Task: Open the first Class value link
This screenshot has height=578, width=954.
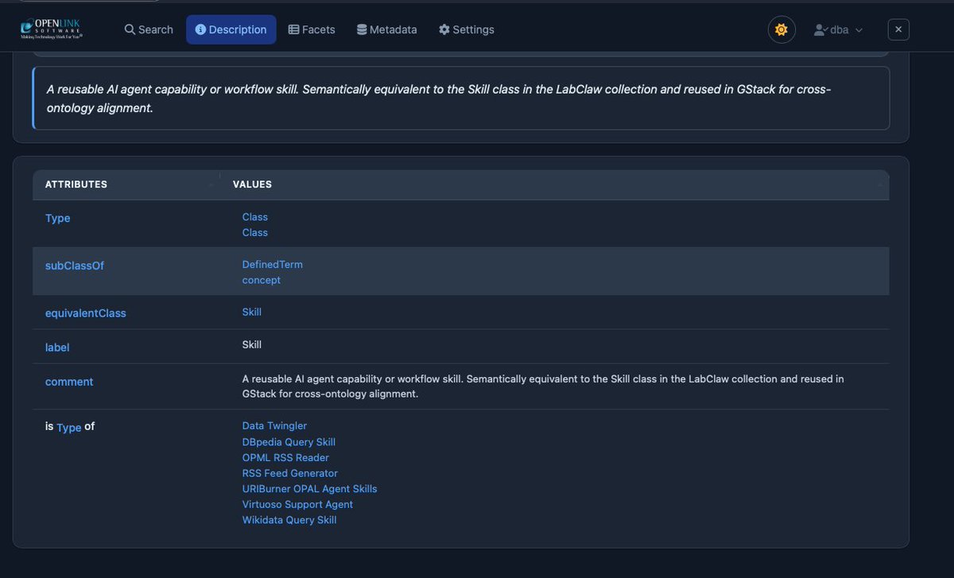Action: coord(255,217)
